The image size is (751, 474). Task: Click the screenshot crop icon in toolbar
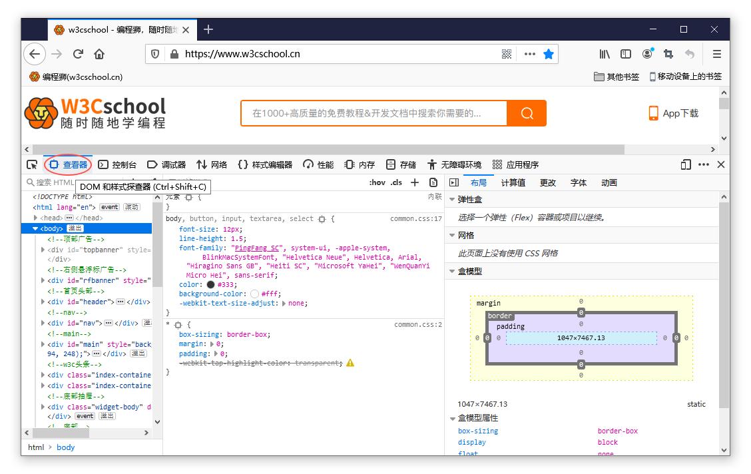[x=668, y=54]
